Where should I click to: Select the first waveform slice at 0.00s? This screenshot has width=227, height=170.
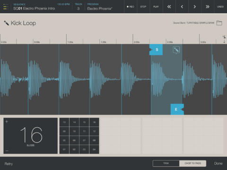click(x=14, y=79)
